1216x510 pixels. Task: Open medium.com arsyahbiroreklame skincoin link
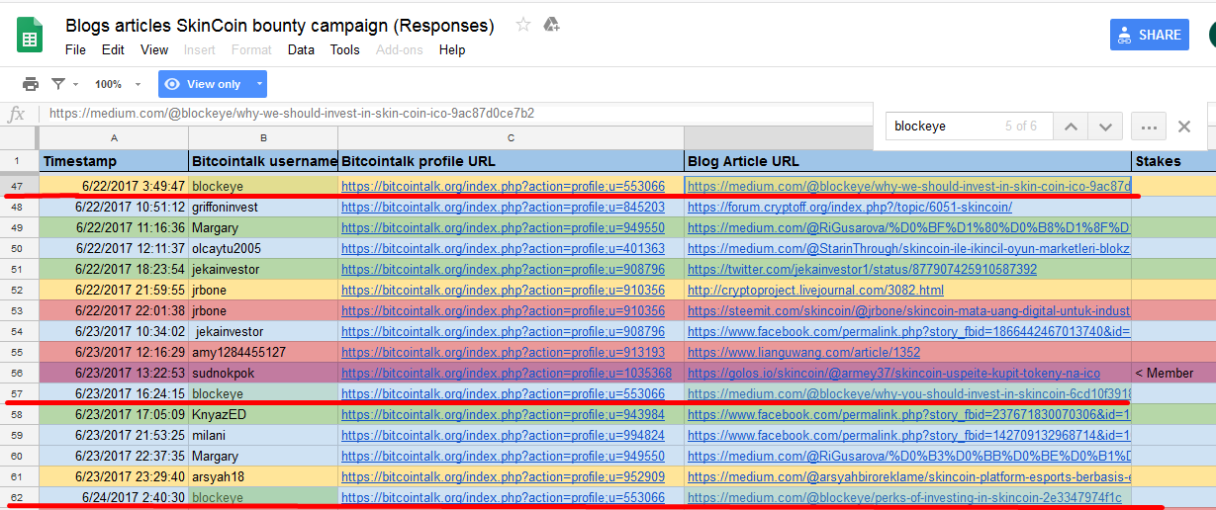click(908, 476)
